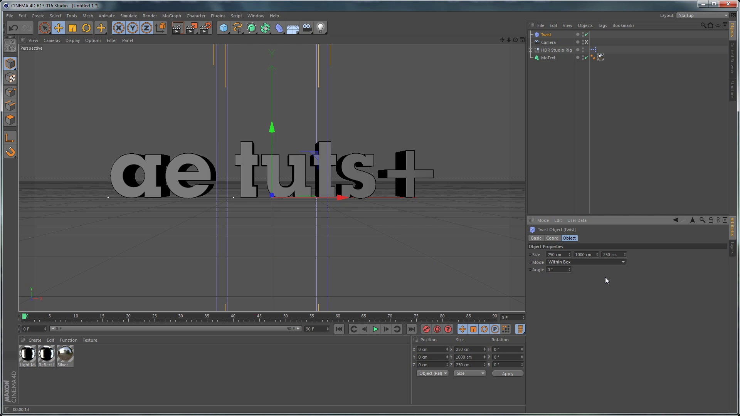Switch to Basic attributes tab
Viewport: 740px width, 416px height.
point(536,238)
